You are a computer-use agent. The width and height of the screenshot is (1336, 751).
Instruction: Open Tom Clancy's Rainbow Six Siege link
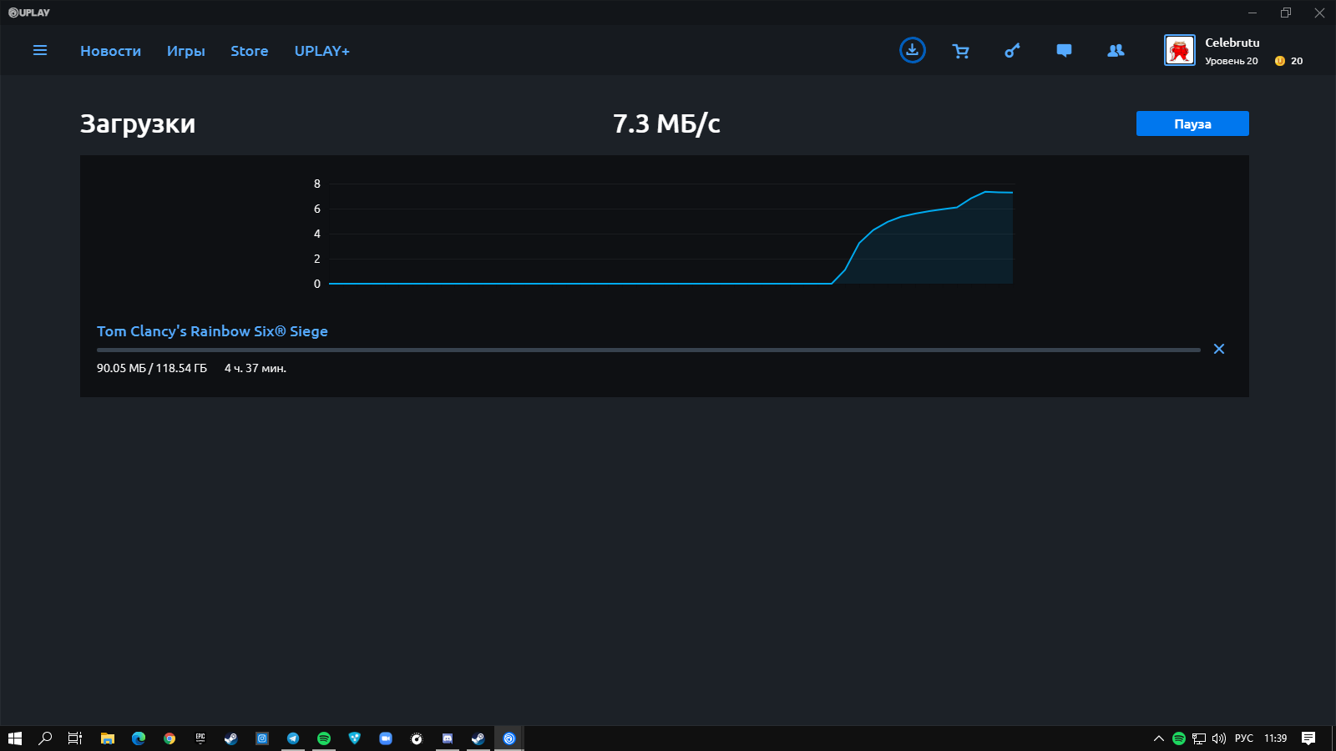pyautogui.click(x=212, y=331)
